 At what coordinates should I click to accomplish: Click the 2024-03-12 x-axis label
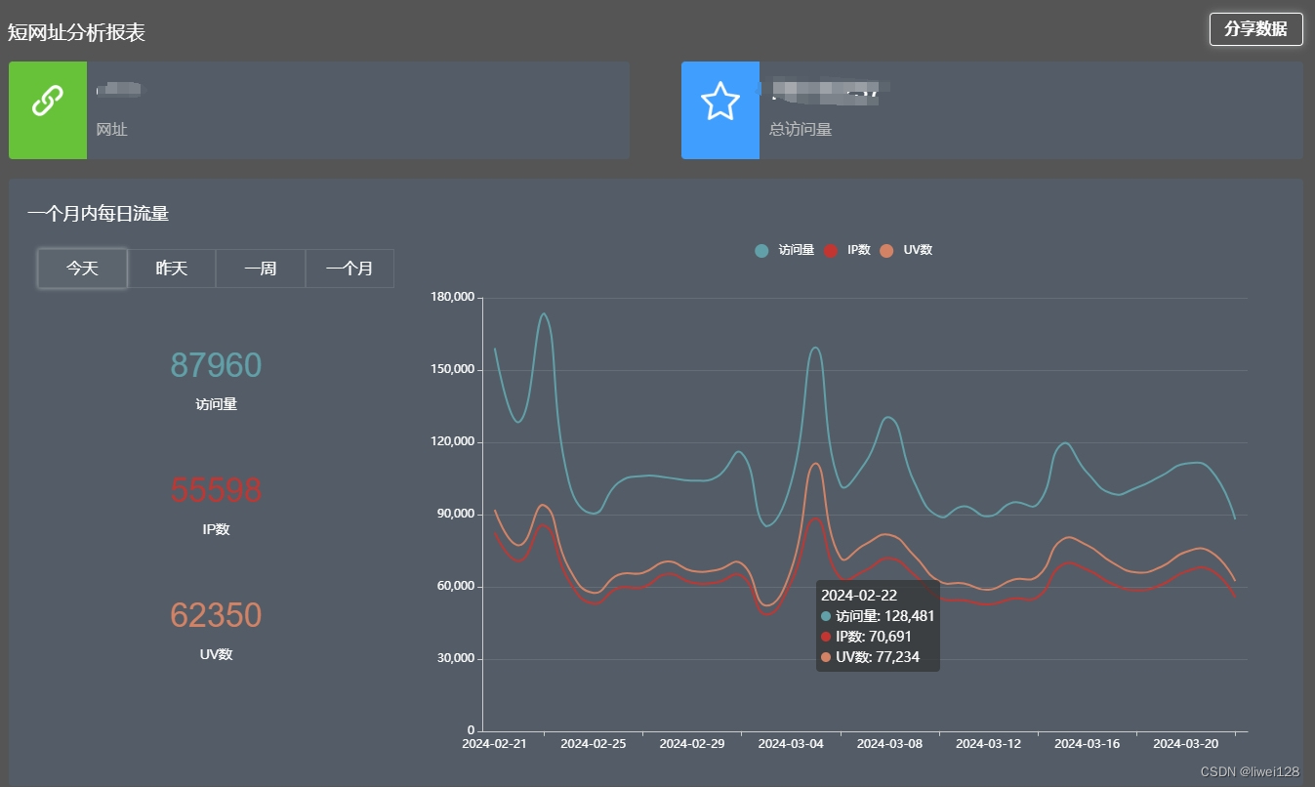[988, 743]
